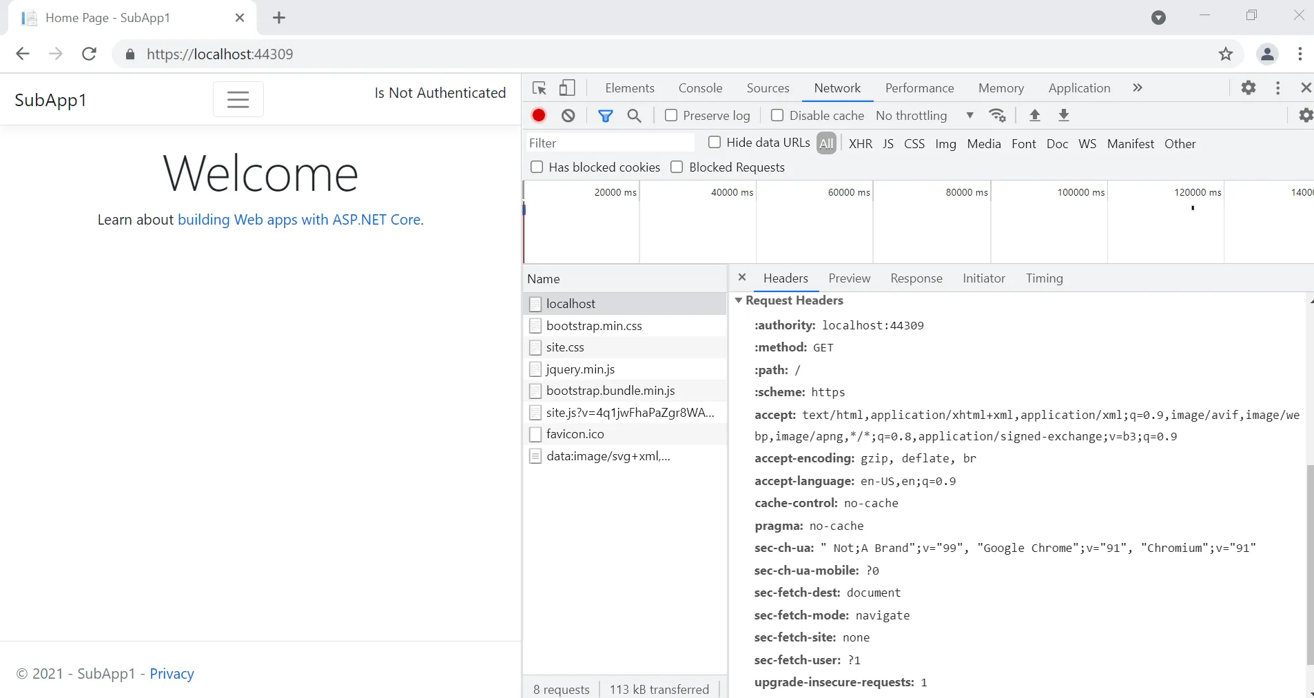Filter requests by CSS
The height and width of the screenshot is (698, 1314).
coord(914,143)
